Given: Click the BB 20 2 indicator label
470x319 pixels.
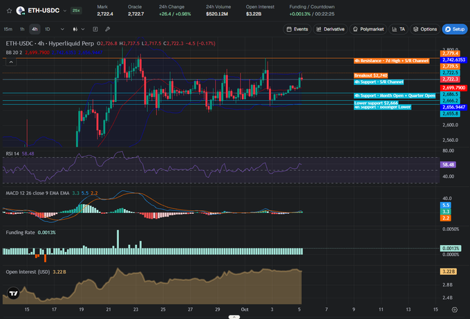Looking at the screenshot, I should pyautogui.click(x=14, y=53).
